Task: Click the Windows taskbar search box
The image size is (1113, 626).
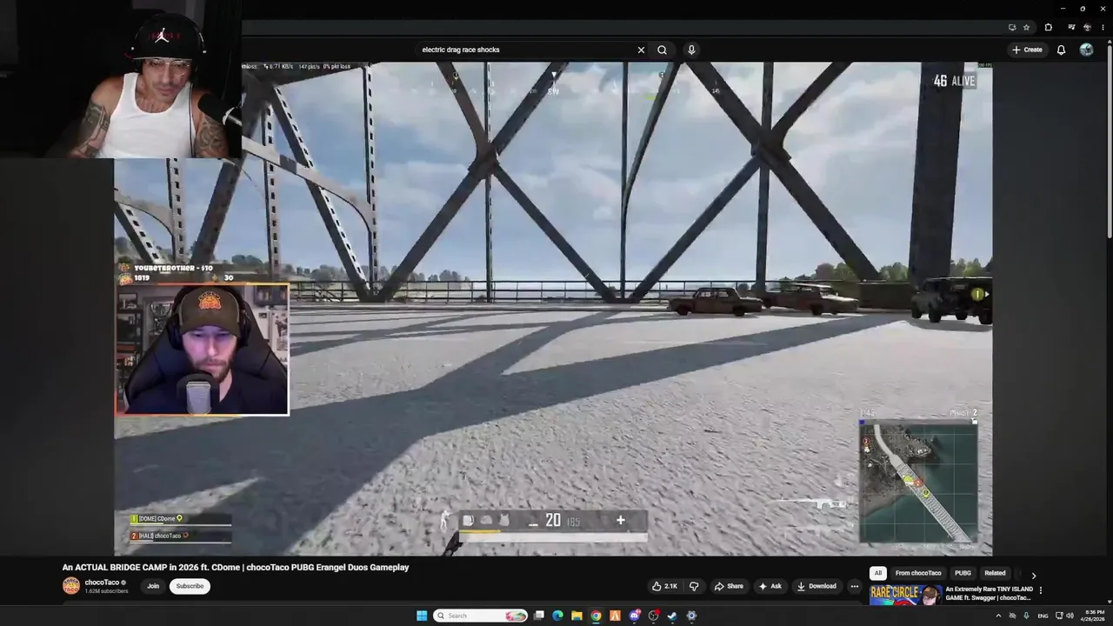Action: point(481,616)
